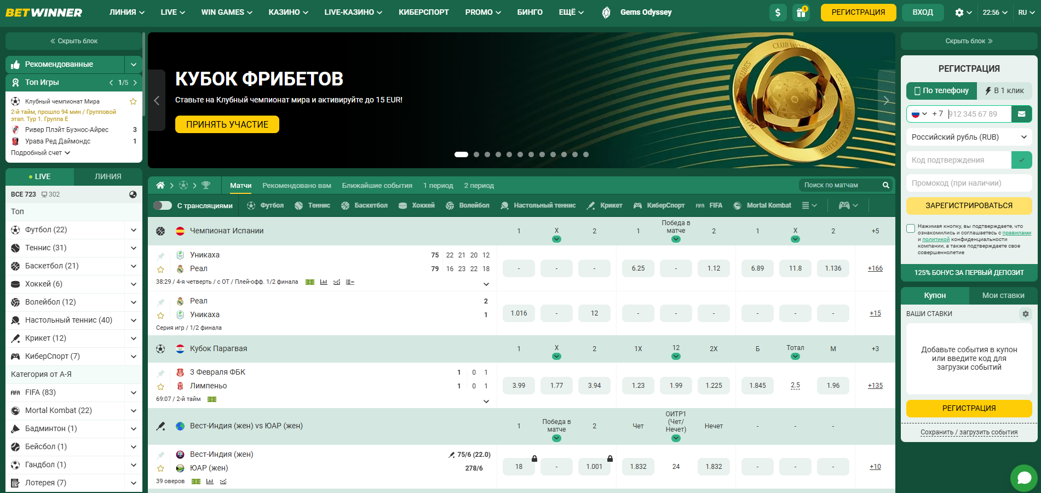Screen dimensions: 1041x493
Task: Select first banner carousel dot
Action: [461, 154]
